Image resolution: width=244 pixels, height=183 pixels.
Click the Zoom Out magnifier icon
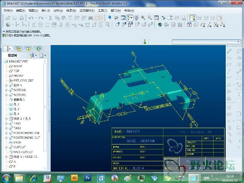[x=150, y=18]
